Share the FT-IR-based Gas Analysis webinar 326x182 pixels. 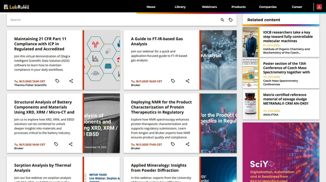(x=187, y=81)
